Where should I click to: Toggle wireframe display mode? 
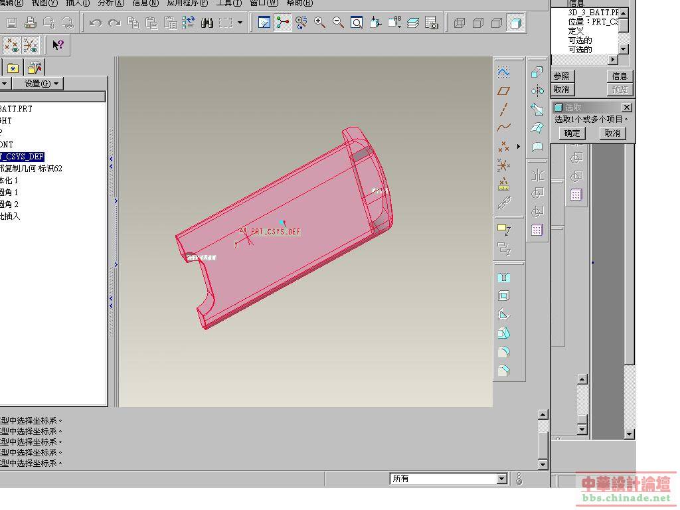coord(459,23)
